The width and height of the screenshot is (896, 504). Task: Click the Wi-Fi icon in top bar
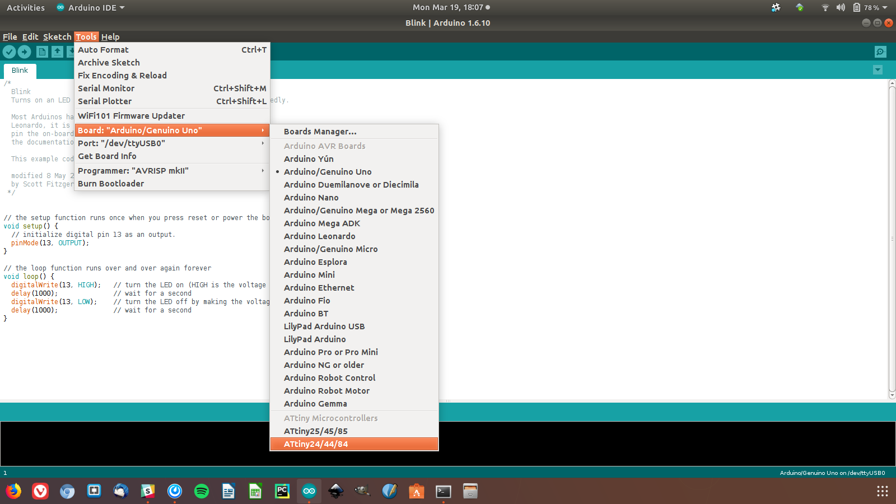[825, 7]
